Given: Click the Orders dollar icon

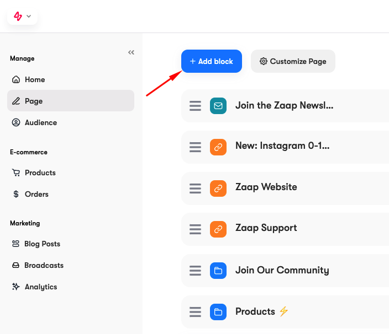Looking at the screenshot, I should tap(16, 194).
